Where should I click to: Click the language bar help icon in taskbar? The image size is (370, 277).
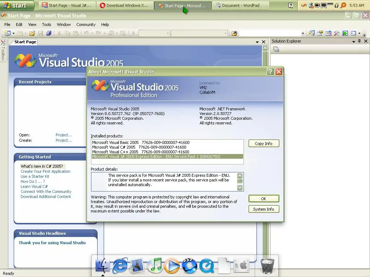tap(291, 5)
